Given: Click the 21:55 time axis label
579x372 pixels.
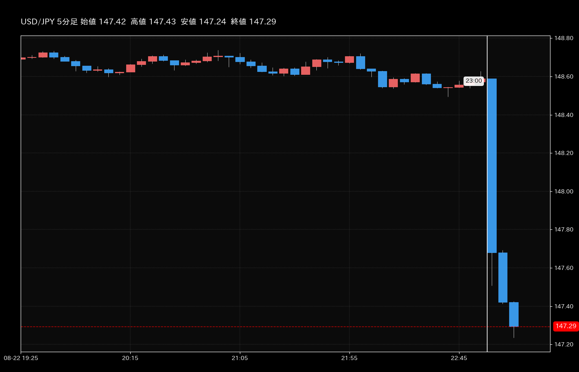Looking at the screenshot, I should [349, 358].
